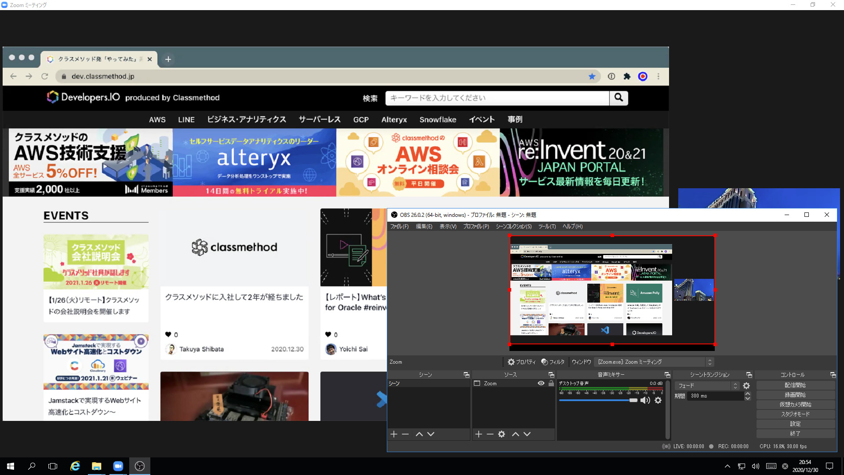Screen dimensions: 844x475
Task: Click 録画開始 start recording button
Action: coord(796,395)
